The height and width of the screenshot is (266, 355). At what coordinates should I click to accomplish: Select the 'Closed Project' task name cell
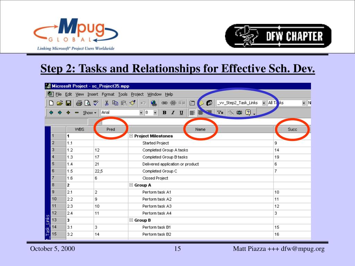click(201, 178)
